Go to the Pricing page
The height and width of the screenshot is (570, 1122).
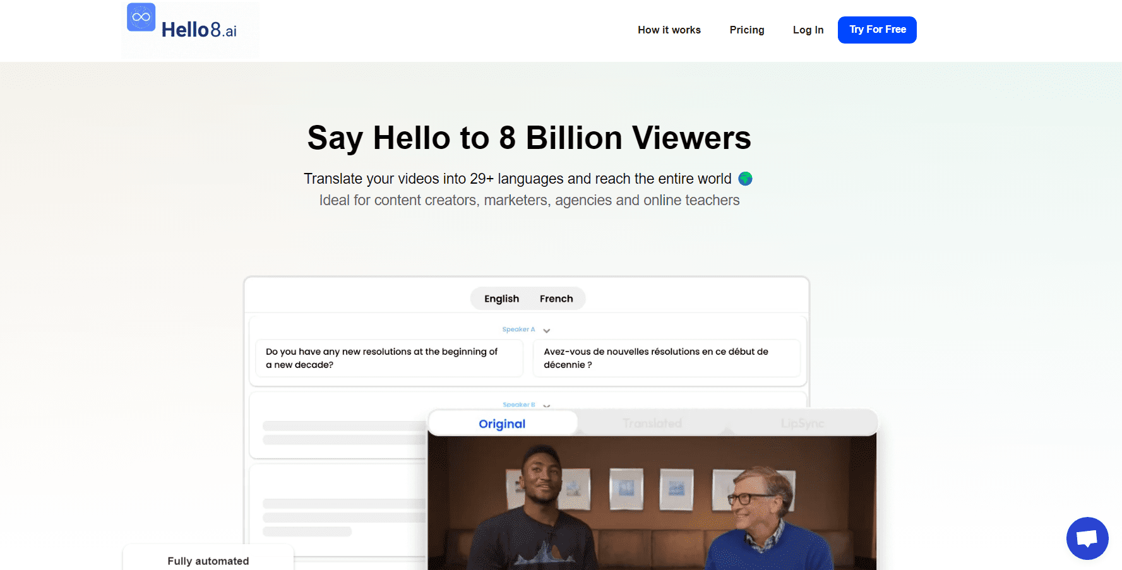[746, 30]
